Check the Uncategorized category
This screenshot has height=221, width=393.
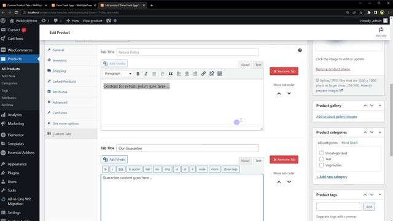[321, 153]
